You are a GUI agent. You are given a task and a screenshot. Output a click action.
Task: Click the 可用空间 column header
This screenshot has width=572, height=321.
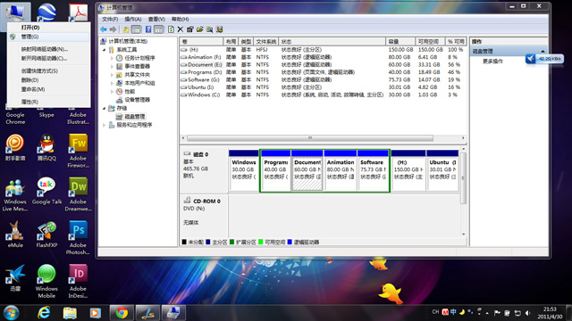pyautogui.click(x=431, y=42)
